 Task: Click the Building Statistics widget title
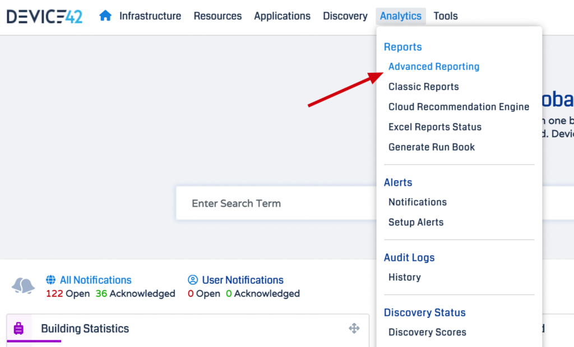tap(85, 329)
